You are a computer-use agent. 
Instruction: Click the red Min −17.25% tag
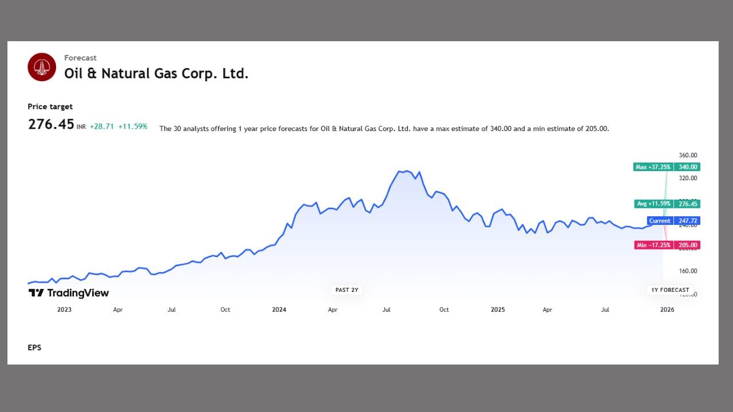653,245
